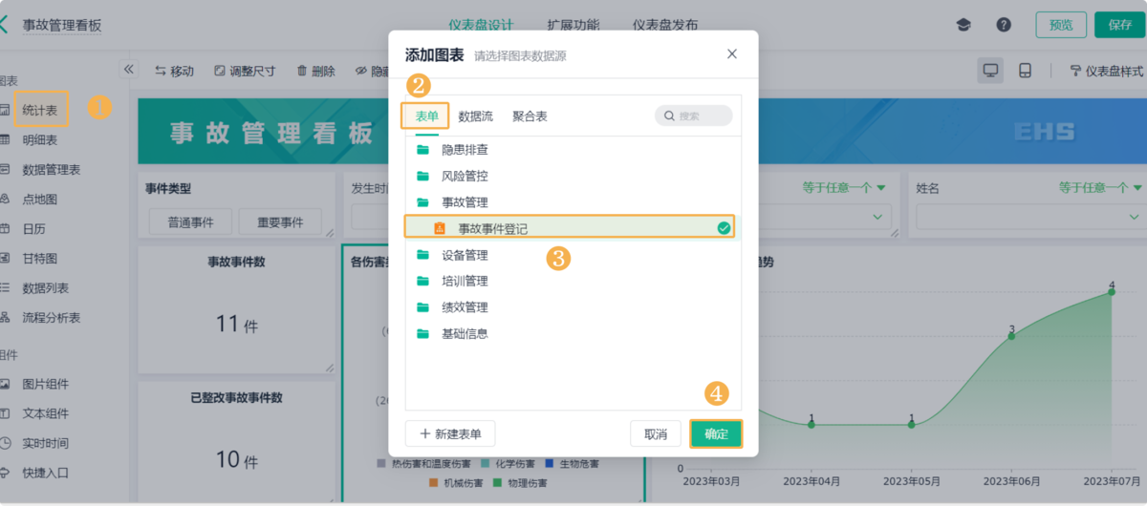Viewport: 1147px width, 506px height.
Task: Click the 物理伤害 green legend swatch
Action: click(x=497, y=483)
